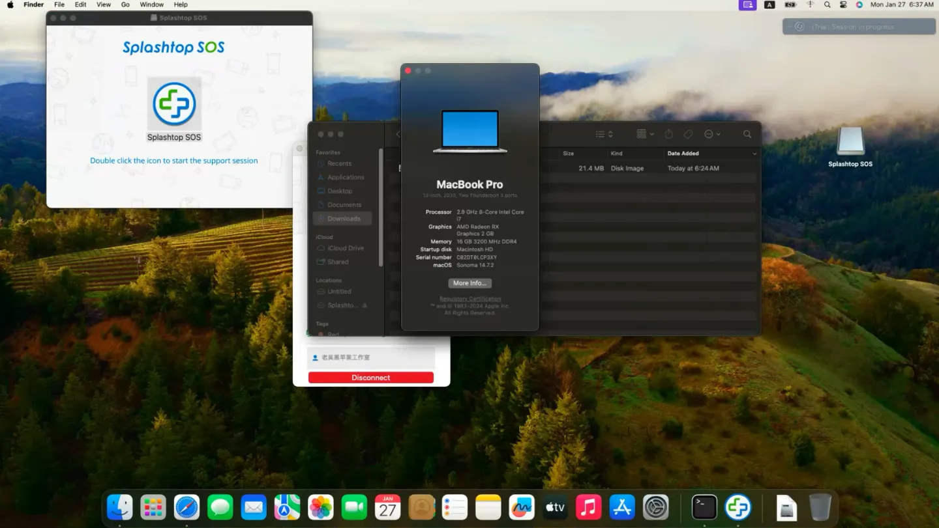The width and height of the screenshot is (939, 528).
Task: Click the More Info... button
Action: (469, 283)
